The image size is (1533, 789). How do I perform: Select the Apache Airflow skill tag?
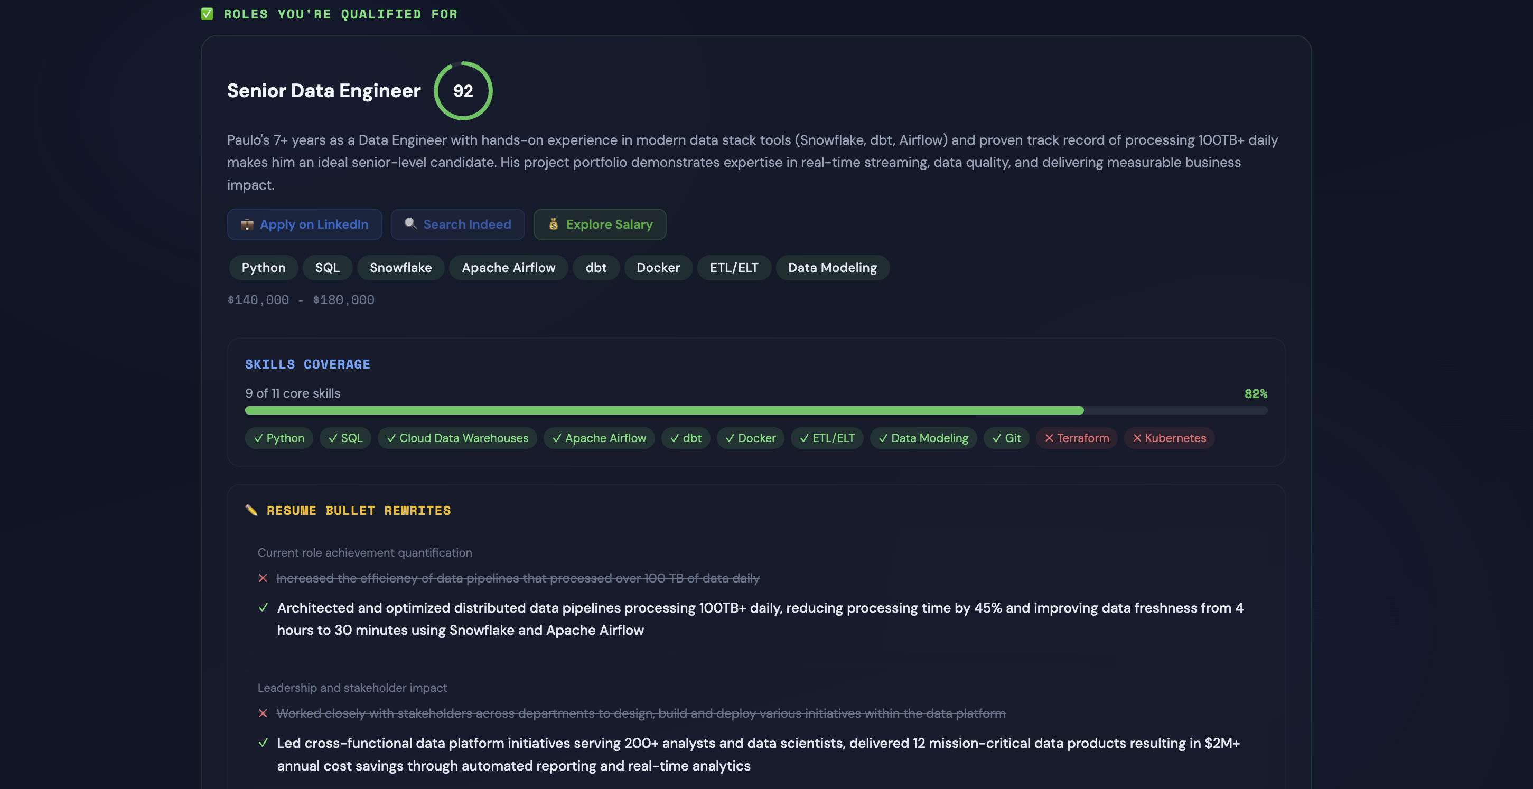pyautogui.click(x=508, y=268)
